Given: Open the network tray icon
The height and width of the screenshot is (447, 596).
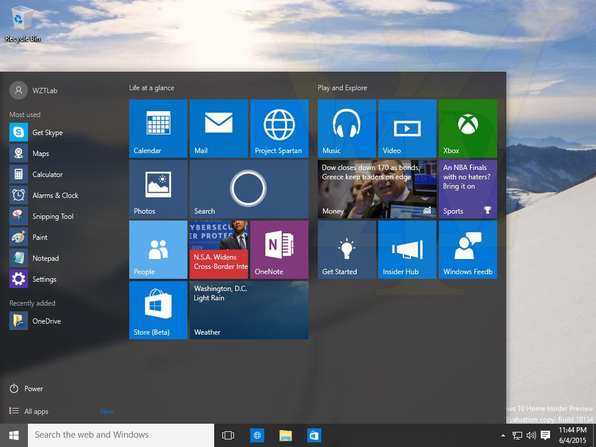Looking at the screenshot, I should (x=517, y=435).
